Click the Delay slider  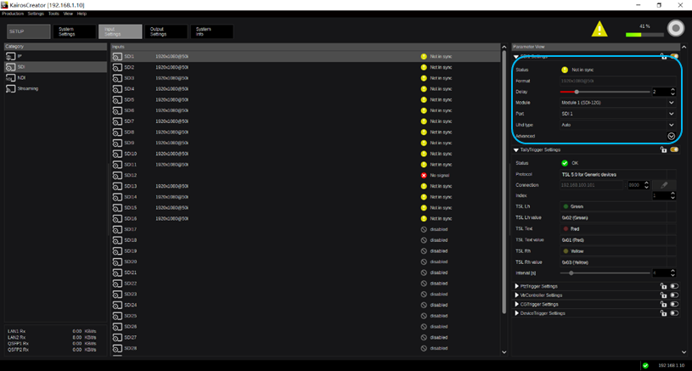pyautogui.click(x=605, y=92)
